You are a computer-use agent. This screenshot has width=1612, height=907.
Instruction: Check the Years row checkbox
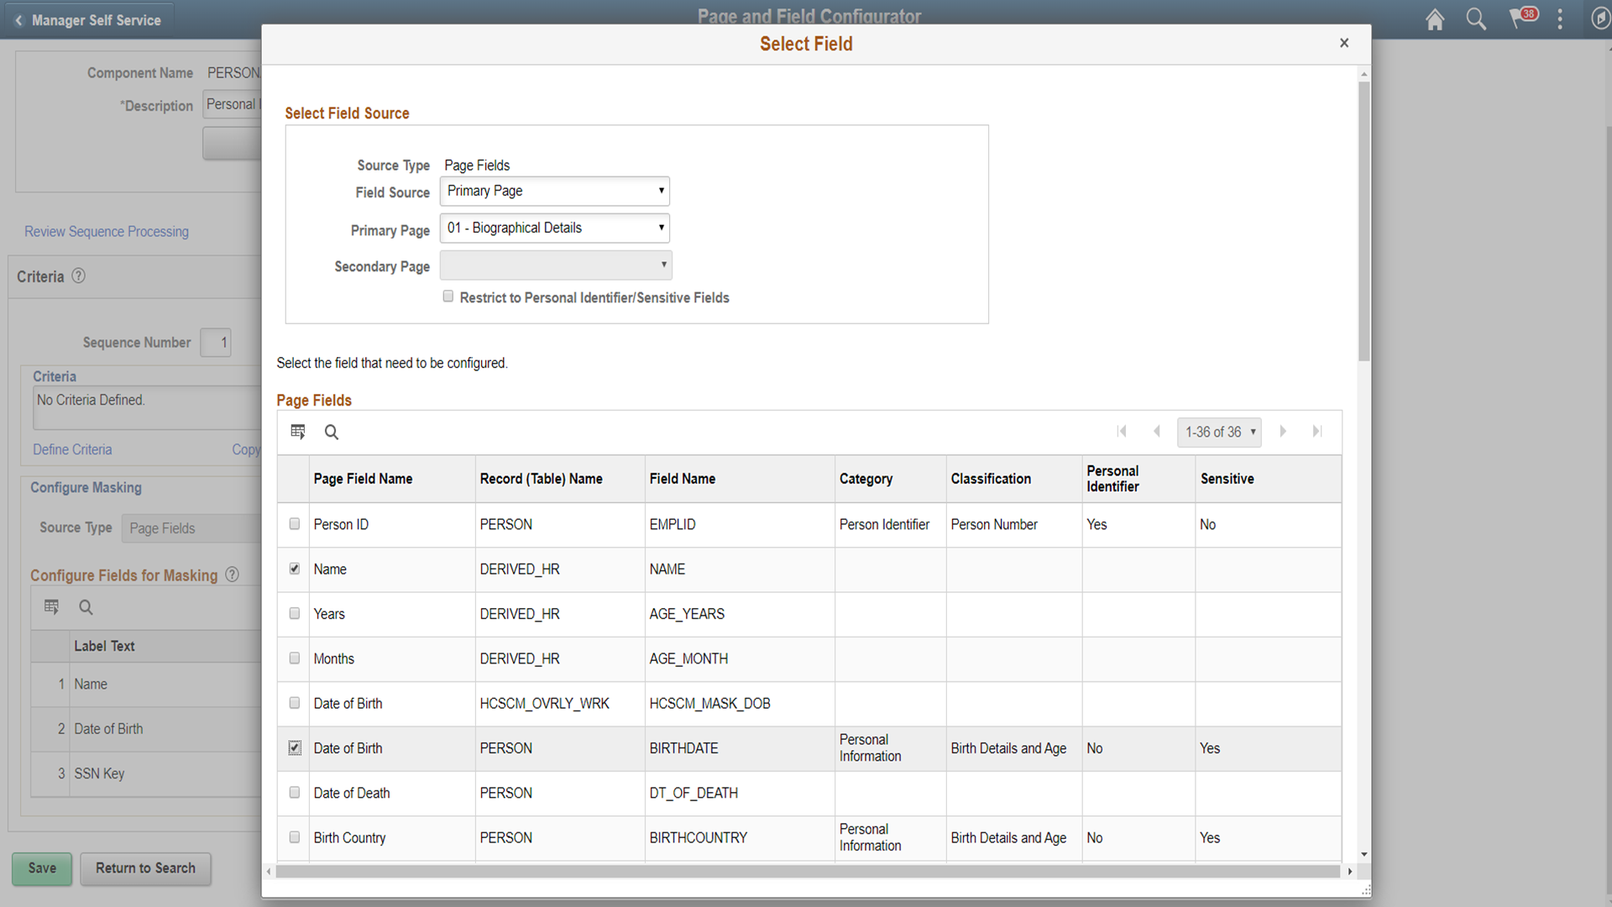point(295,614)
